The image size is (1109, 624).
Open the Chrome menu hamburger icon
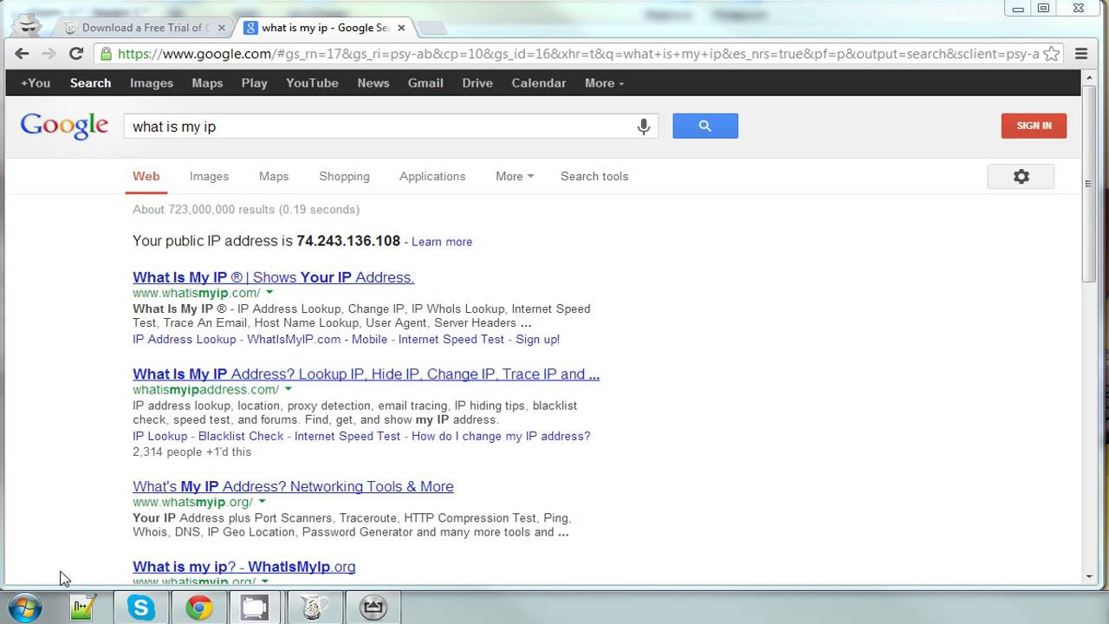(1081, 54)
